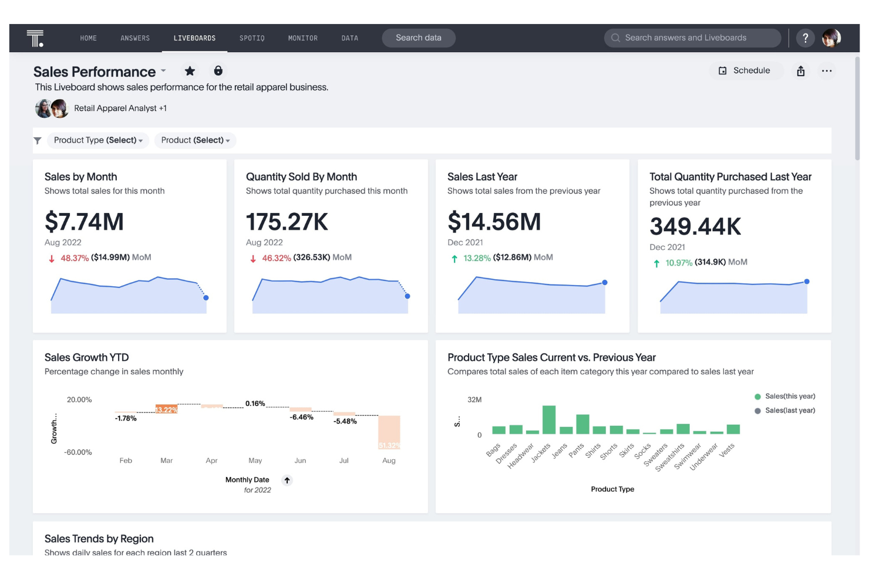
Task: Toggle the favorite star on Sales Performance
Action: click(x=190, y=70)
